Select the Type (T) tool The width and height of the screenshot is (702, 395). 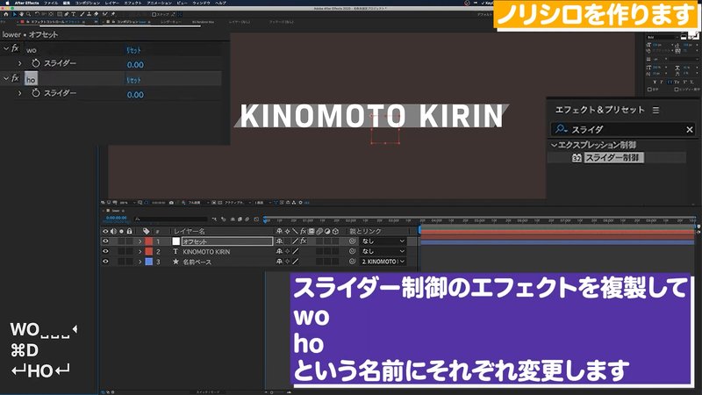(74, 14)
